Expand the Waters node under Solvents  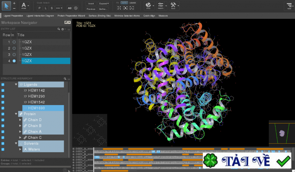tap(21, 149)
